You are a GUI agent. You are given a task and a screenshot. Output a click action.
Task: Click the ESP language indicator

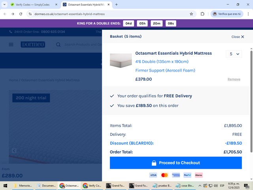click(x=222, y=186)
